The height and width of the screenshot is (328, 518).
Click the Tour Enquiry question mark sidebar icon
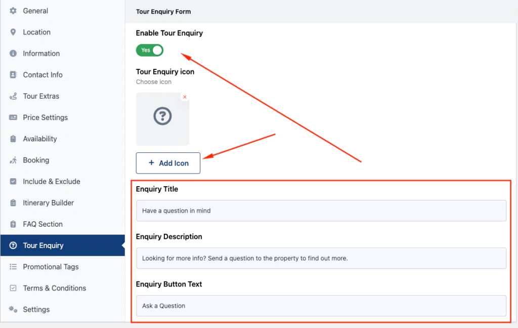click(x=13, y=245)
